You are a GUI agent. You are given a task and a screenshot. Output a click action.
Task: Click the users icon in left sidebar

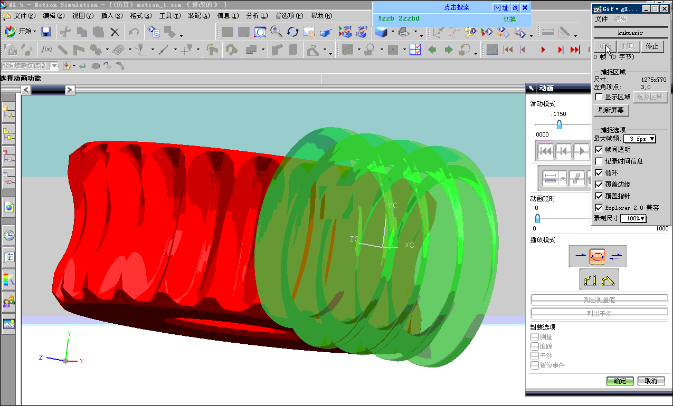point(9,302)
